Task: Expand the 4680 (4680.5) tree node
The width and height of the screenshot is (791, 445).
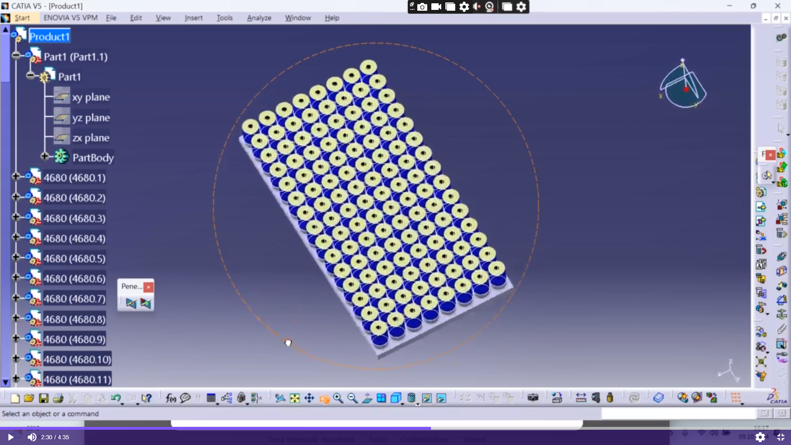Action: (16, 257)
